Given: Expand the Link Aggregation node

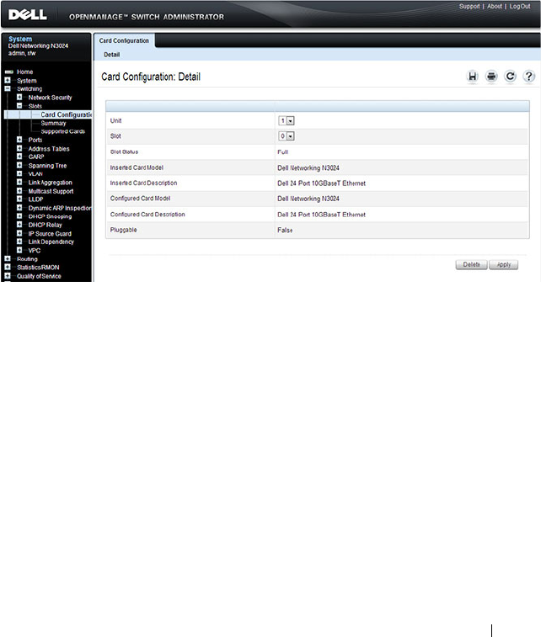Looking at the screenshot, I should [19, 182].
